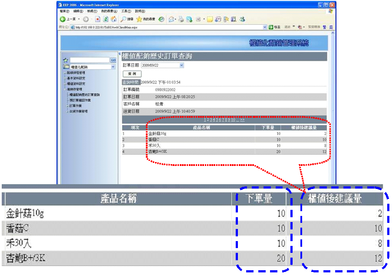This screenshot has width=392, height=275.
Task: Click the sidebar search text field
Action: pyautogui.click(x=90, y=60)
